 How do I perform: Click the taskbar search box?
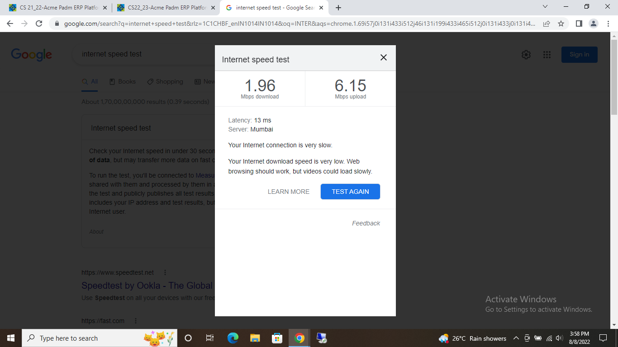[100, 338]
